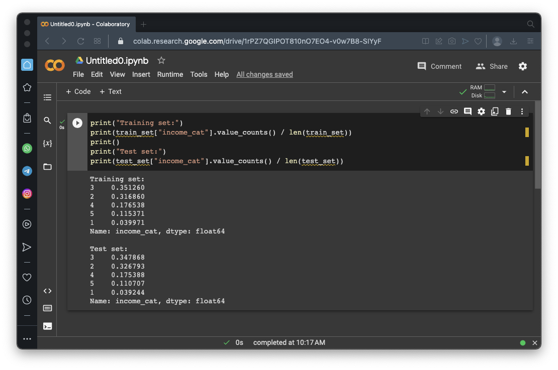Open code snippets panel
This screenshot has height=370, width=558.
[47, 291]
